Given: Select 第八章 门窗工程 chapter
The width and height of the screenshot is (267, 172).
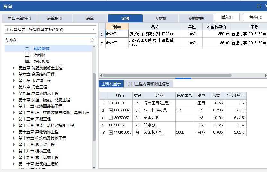Looking at the screenshot, I should (33, 87).
